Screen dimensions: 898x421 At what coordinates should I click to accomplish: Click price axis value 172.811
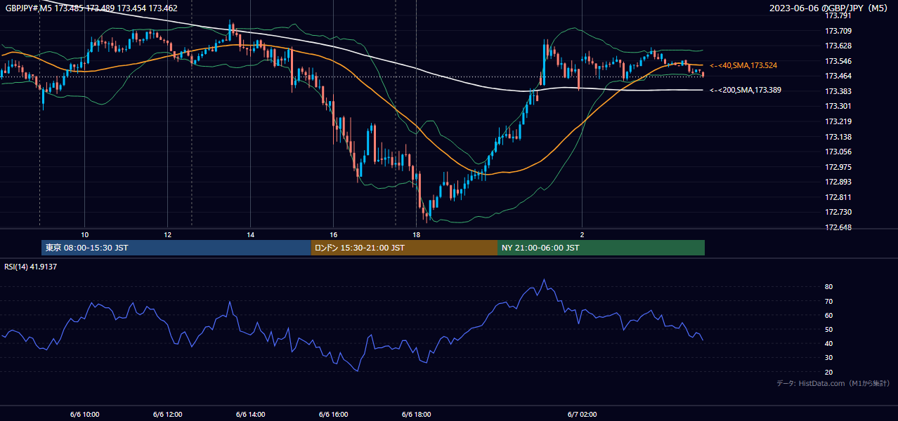pyautogui.click(x=838, y=197)
